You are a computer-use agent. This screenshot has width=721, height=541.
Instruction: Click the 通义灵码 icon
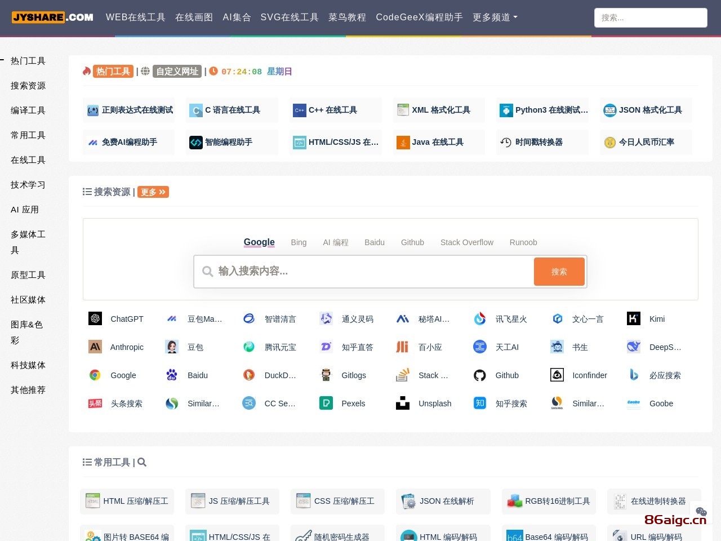point(326,319)
